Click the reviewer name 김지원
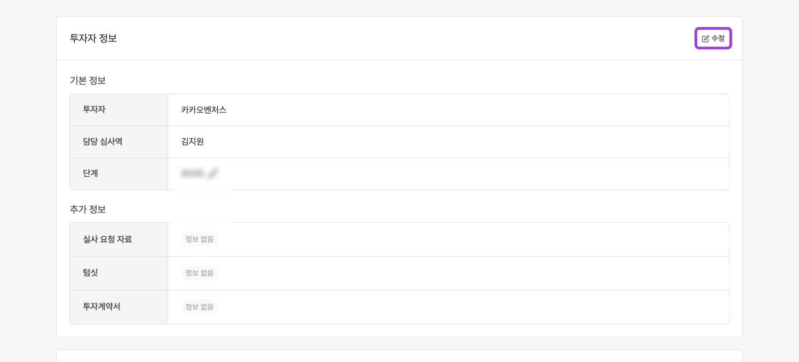Viewport: 799px width, 362px height. (x=192, y=141)
